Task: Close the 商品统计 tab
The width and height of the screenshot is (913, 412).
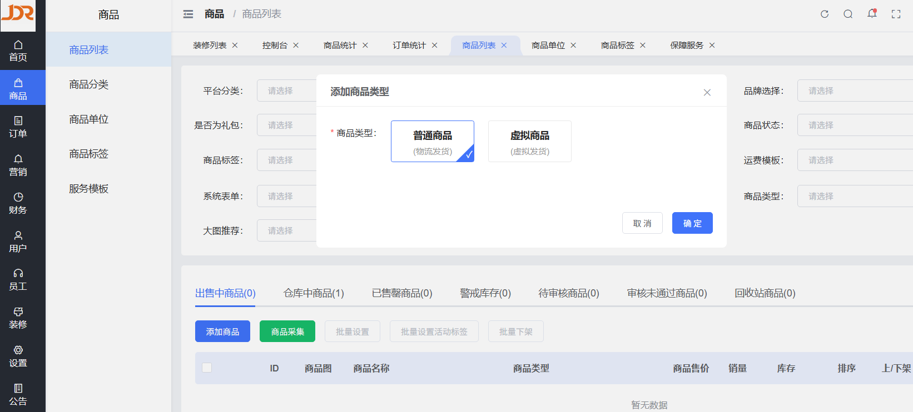Action: tap(365, 45)
